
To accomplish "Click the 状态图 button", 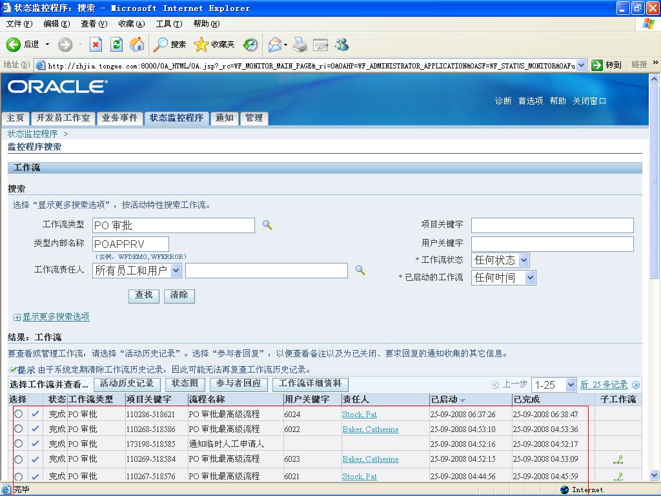I will coord(185,384).
